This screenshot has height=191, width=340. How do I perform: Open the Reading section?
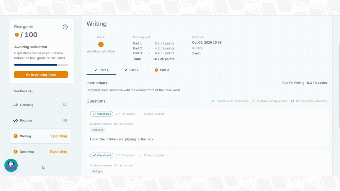click(x=40, y=120)
